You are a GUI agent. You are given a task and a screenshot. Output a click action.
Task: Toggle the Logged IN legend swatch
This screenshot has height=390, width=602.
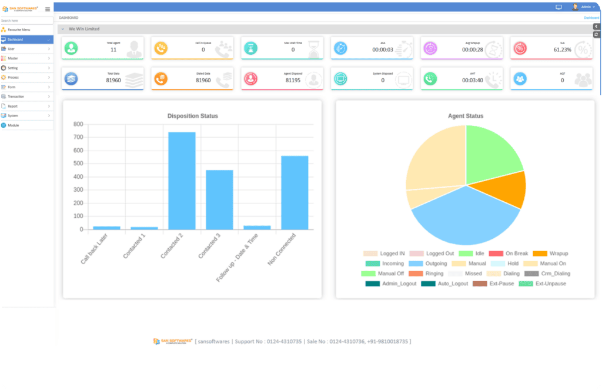(x=370, y=254)
